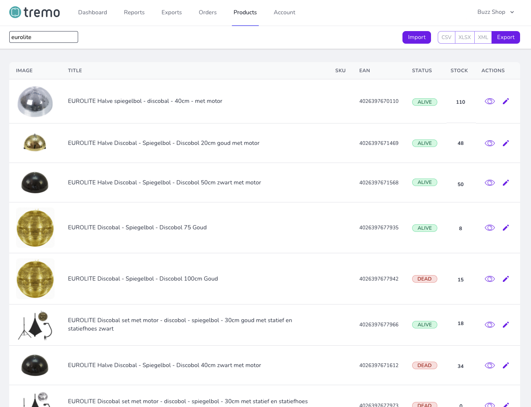Click EAN 4026397677935

(379, 228)
